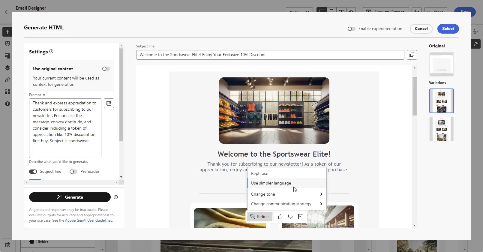Open the prompt library icon beside Prompt field
This screenshot has width=483, height=252.
109,103
